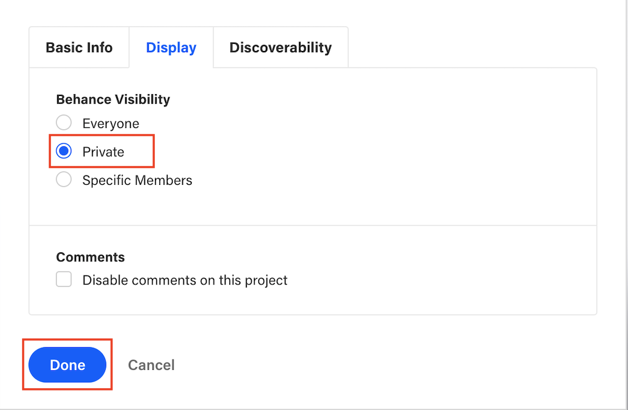Switch to the Basic Info tab
The image size is (628, 410).
79,47
